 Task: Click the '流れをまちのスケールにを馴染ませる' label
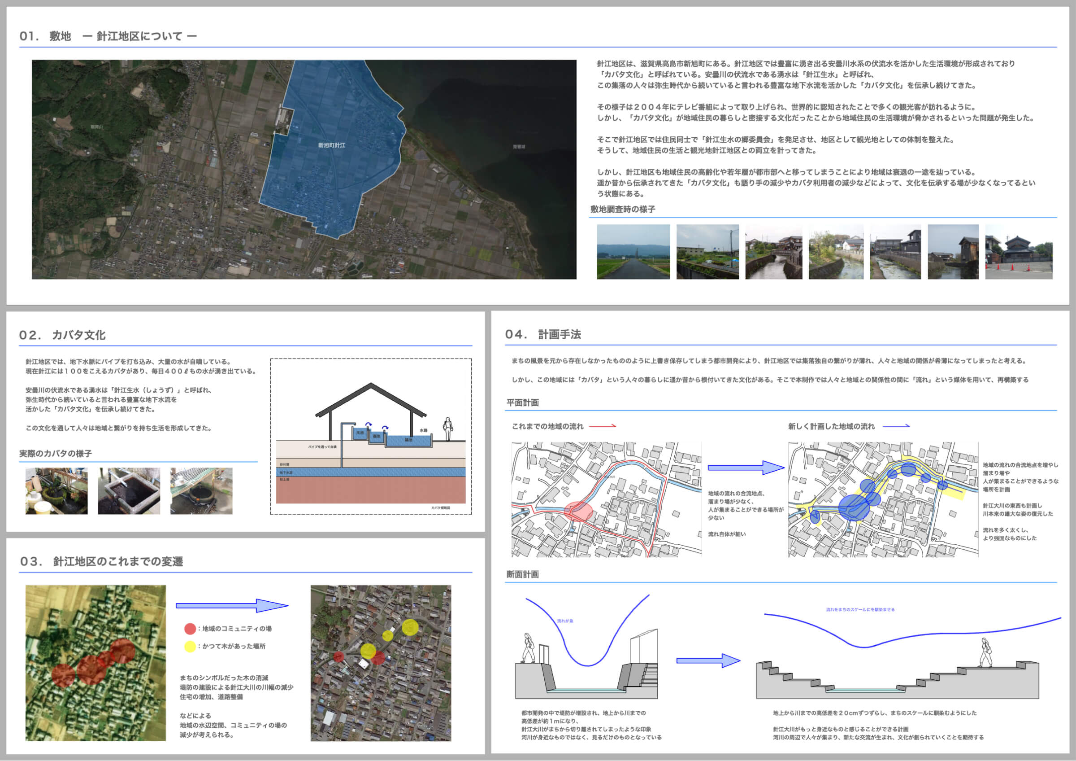[x=860, y=609]
